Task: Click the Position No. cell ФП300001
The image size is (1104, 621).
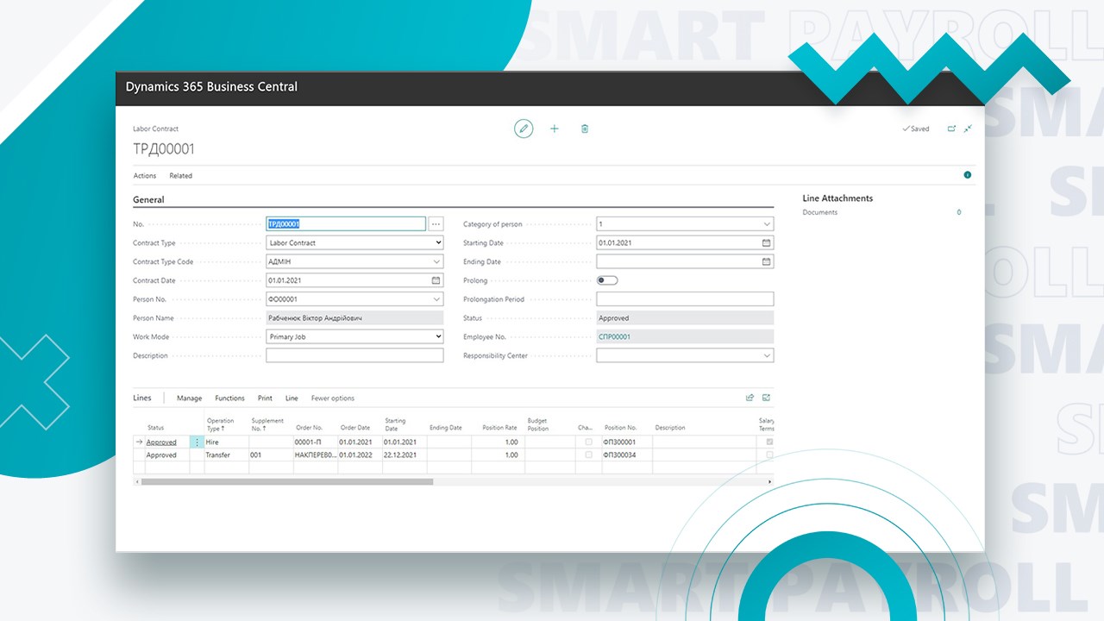Action: click(626, 442)
